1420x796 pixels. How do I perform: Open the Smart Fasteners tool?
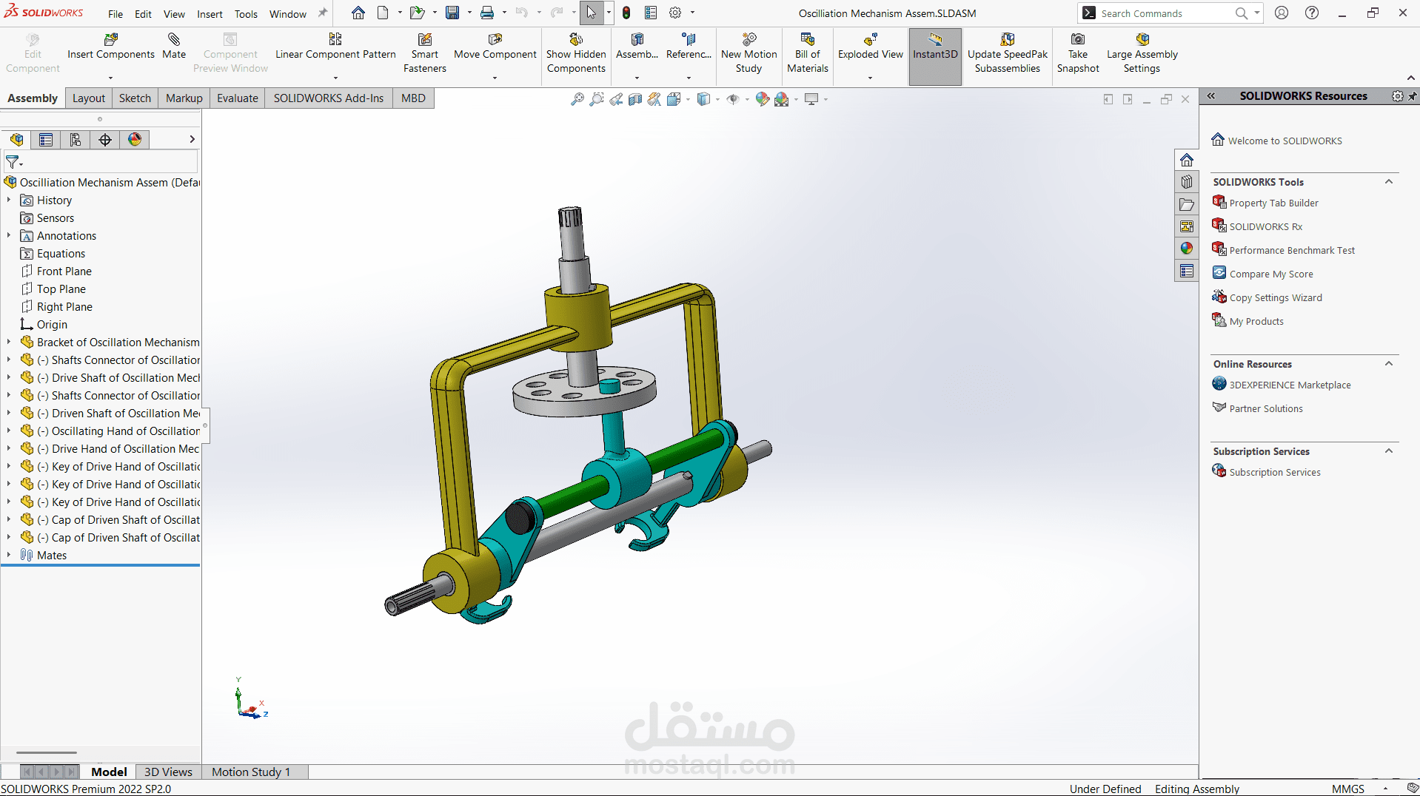(x=425, y=53)
